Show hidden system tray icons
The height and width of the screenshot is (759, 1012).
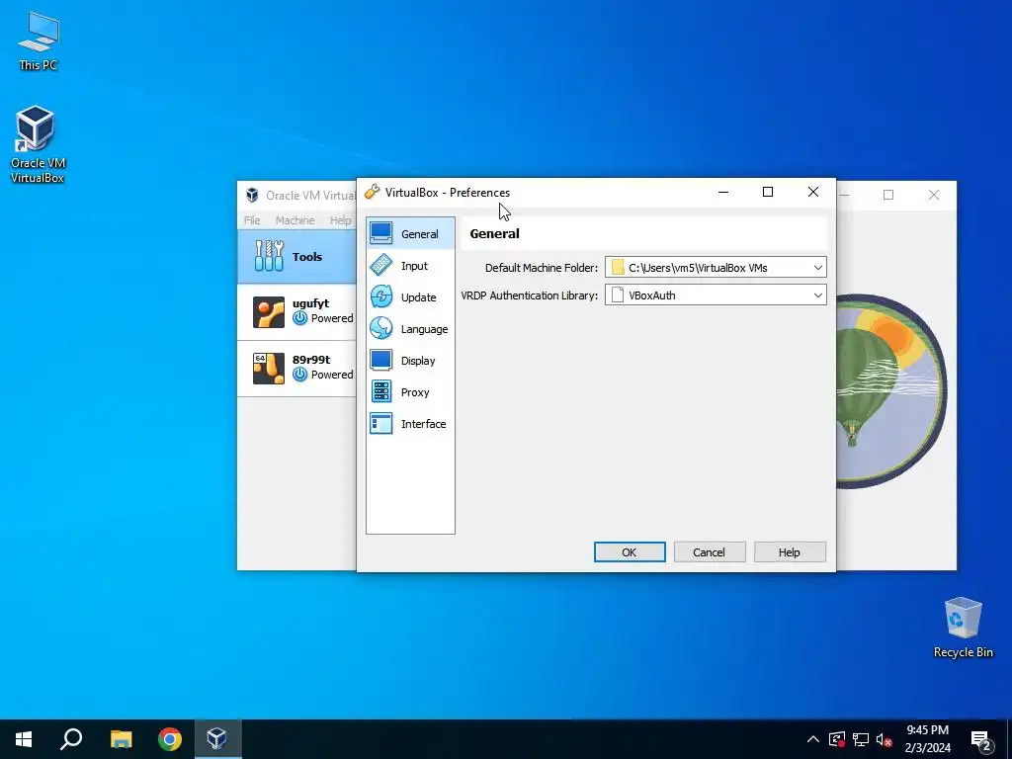pos(813,739)
